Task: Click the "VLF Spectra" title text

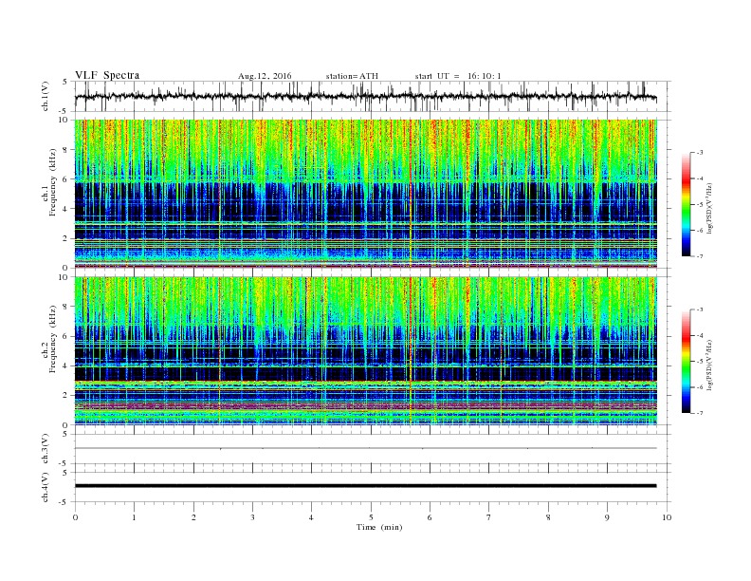Action: coord(107,75)
